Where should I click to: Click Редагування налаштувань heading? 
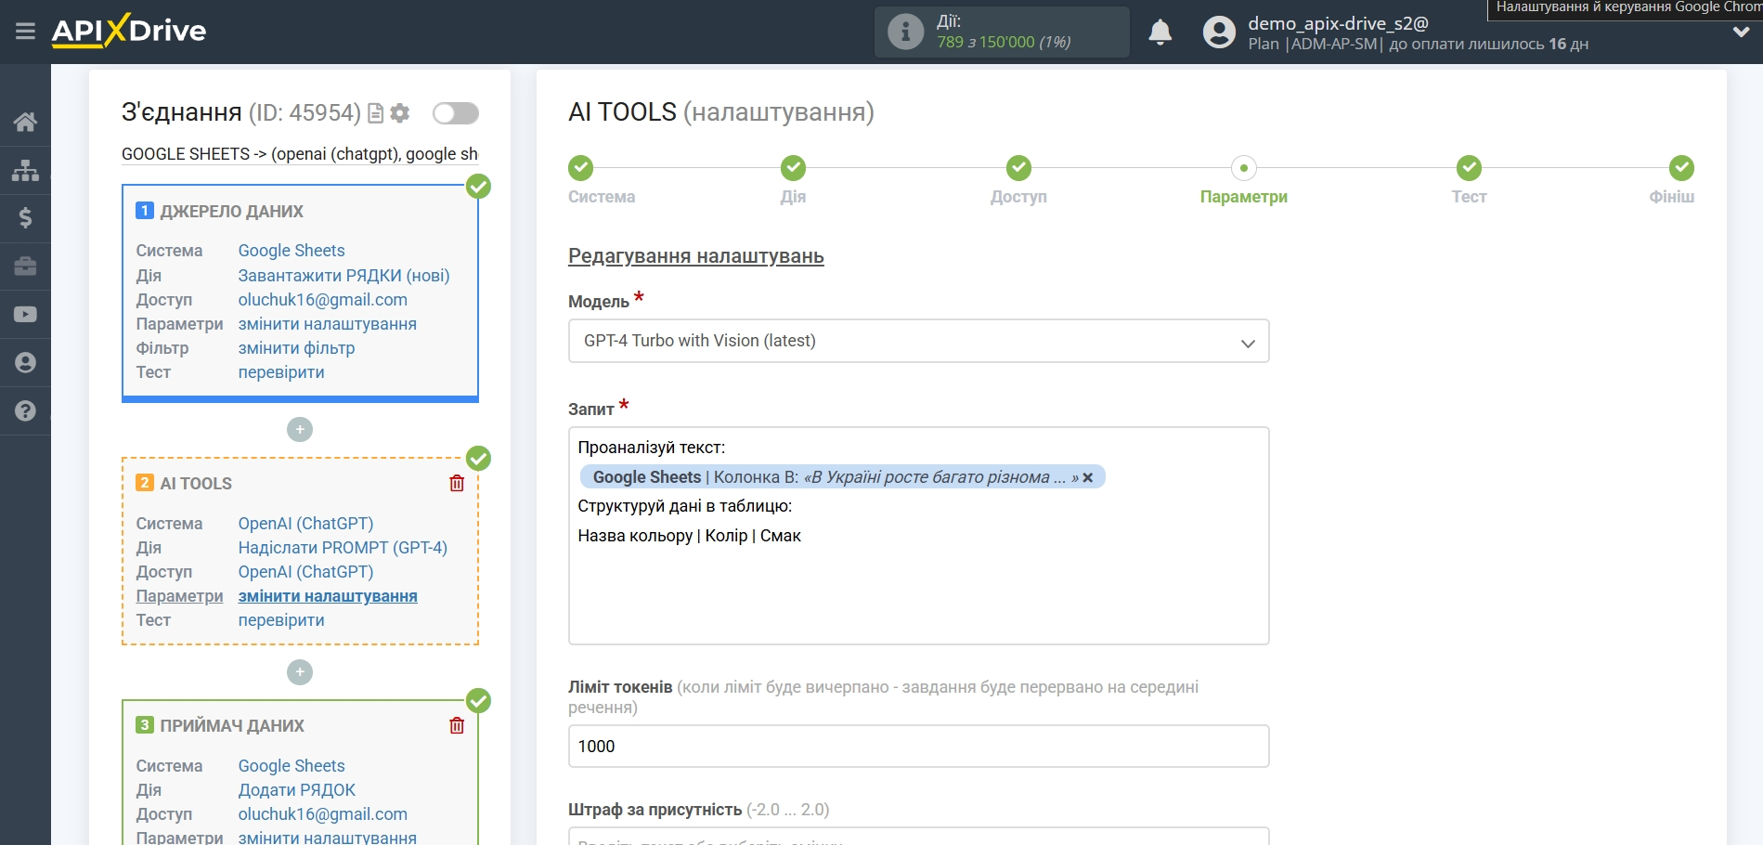point(696,256)
